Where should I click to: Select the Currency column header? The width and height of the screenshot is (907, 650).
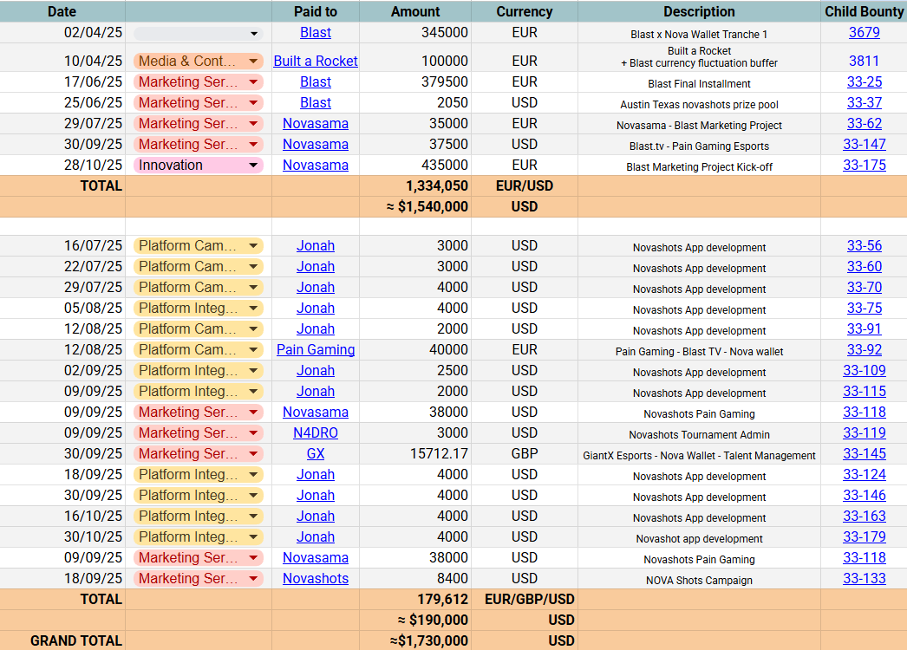tap(524, 11)
